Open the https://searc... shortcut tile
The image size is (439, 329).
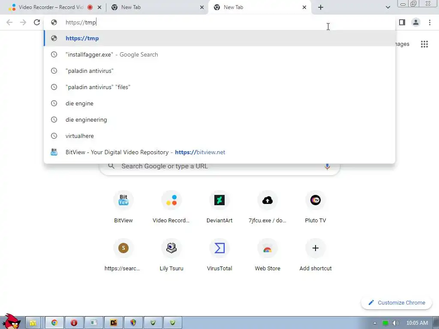tap(123, 255)
